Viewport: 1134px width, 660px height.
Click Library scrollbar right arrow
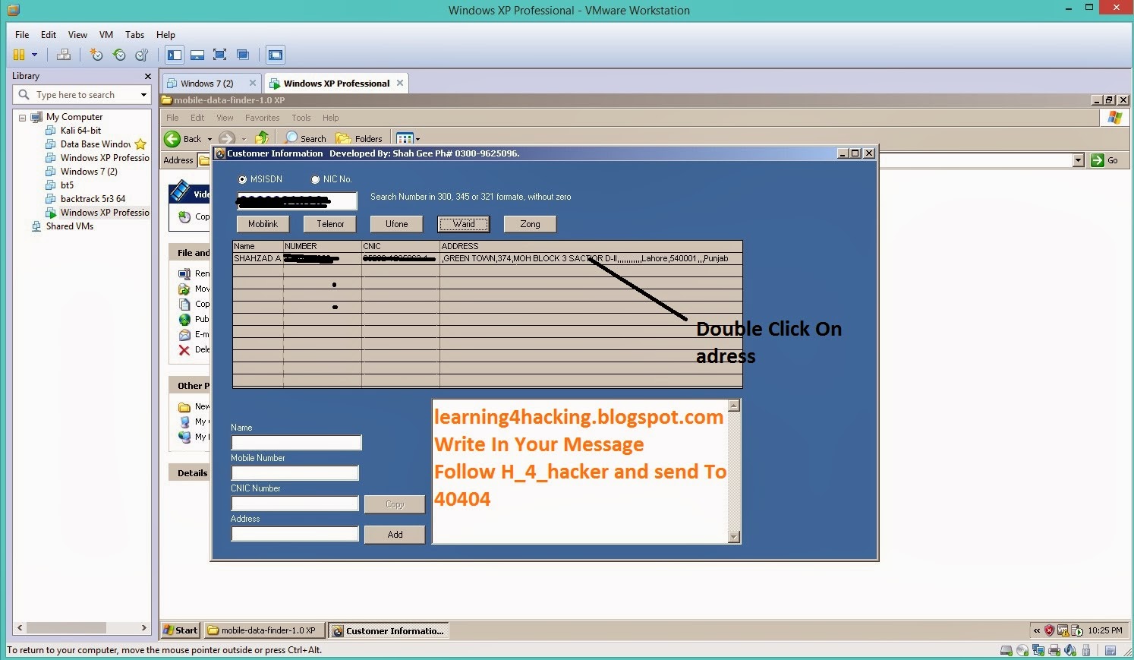pyautogui.click(x=144, y=628)
